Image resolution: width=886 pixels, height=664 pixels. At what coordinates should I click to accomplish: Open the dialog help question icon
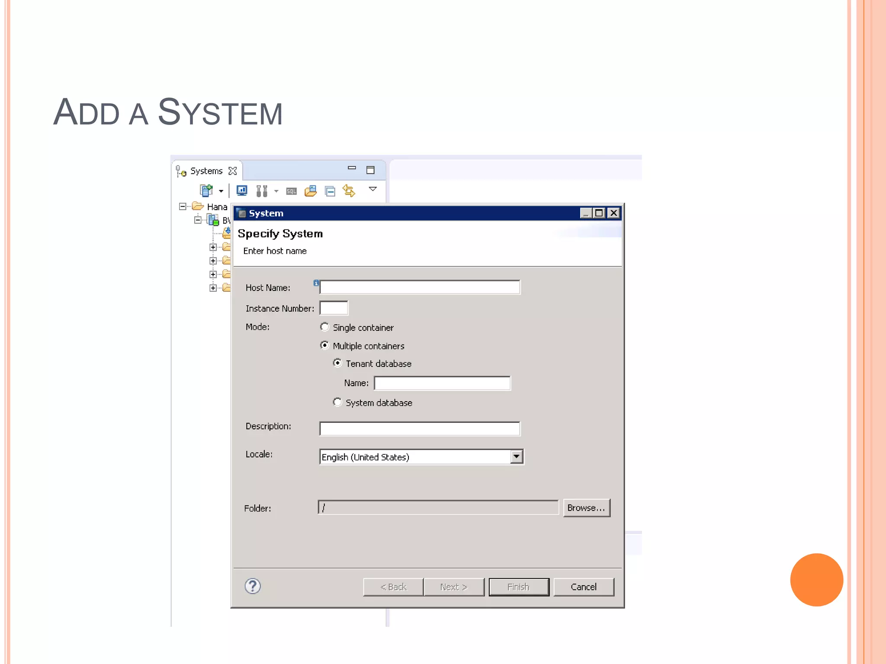click(x=253, y=587)
